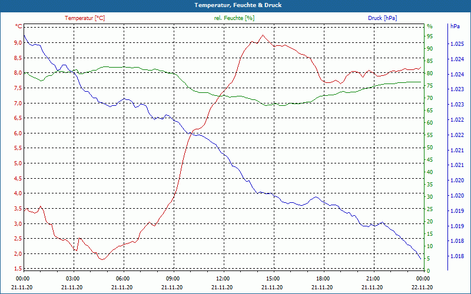
Task: Click the 3,5 temperature axis value
Action: coord(18,209)
